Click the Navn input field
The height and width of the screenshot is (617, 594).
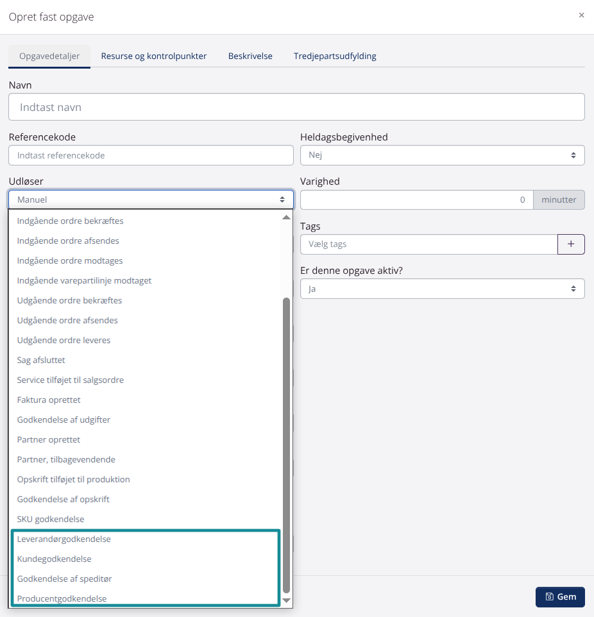click(x=296, y=107)
